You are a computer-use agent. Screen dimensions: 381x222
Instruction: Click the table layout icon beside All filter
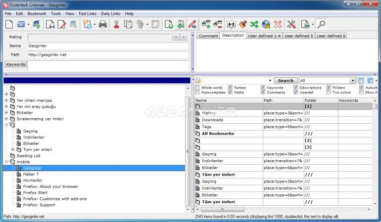tap(361, 81)
